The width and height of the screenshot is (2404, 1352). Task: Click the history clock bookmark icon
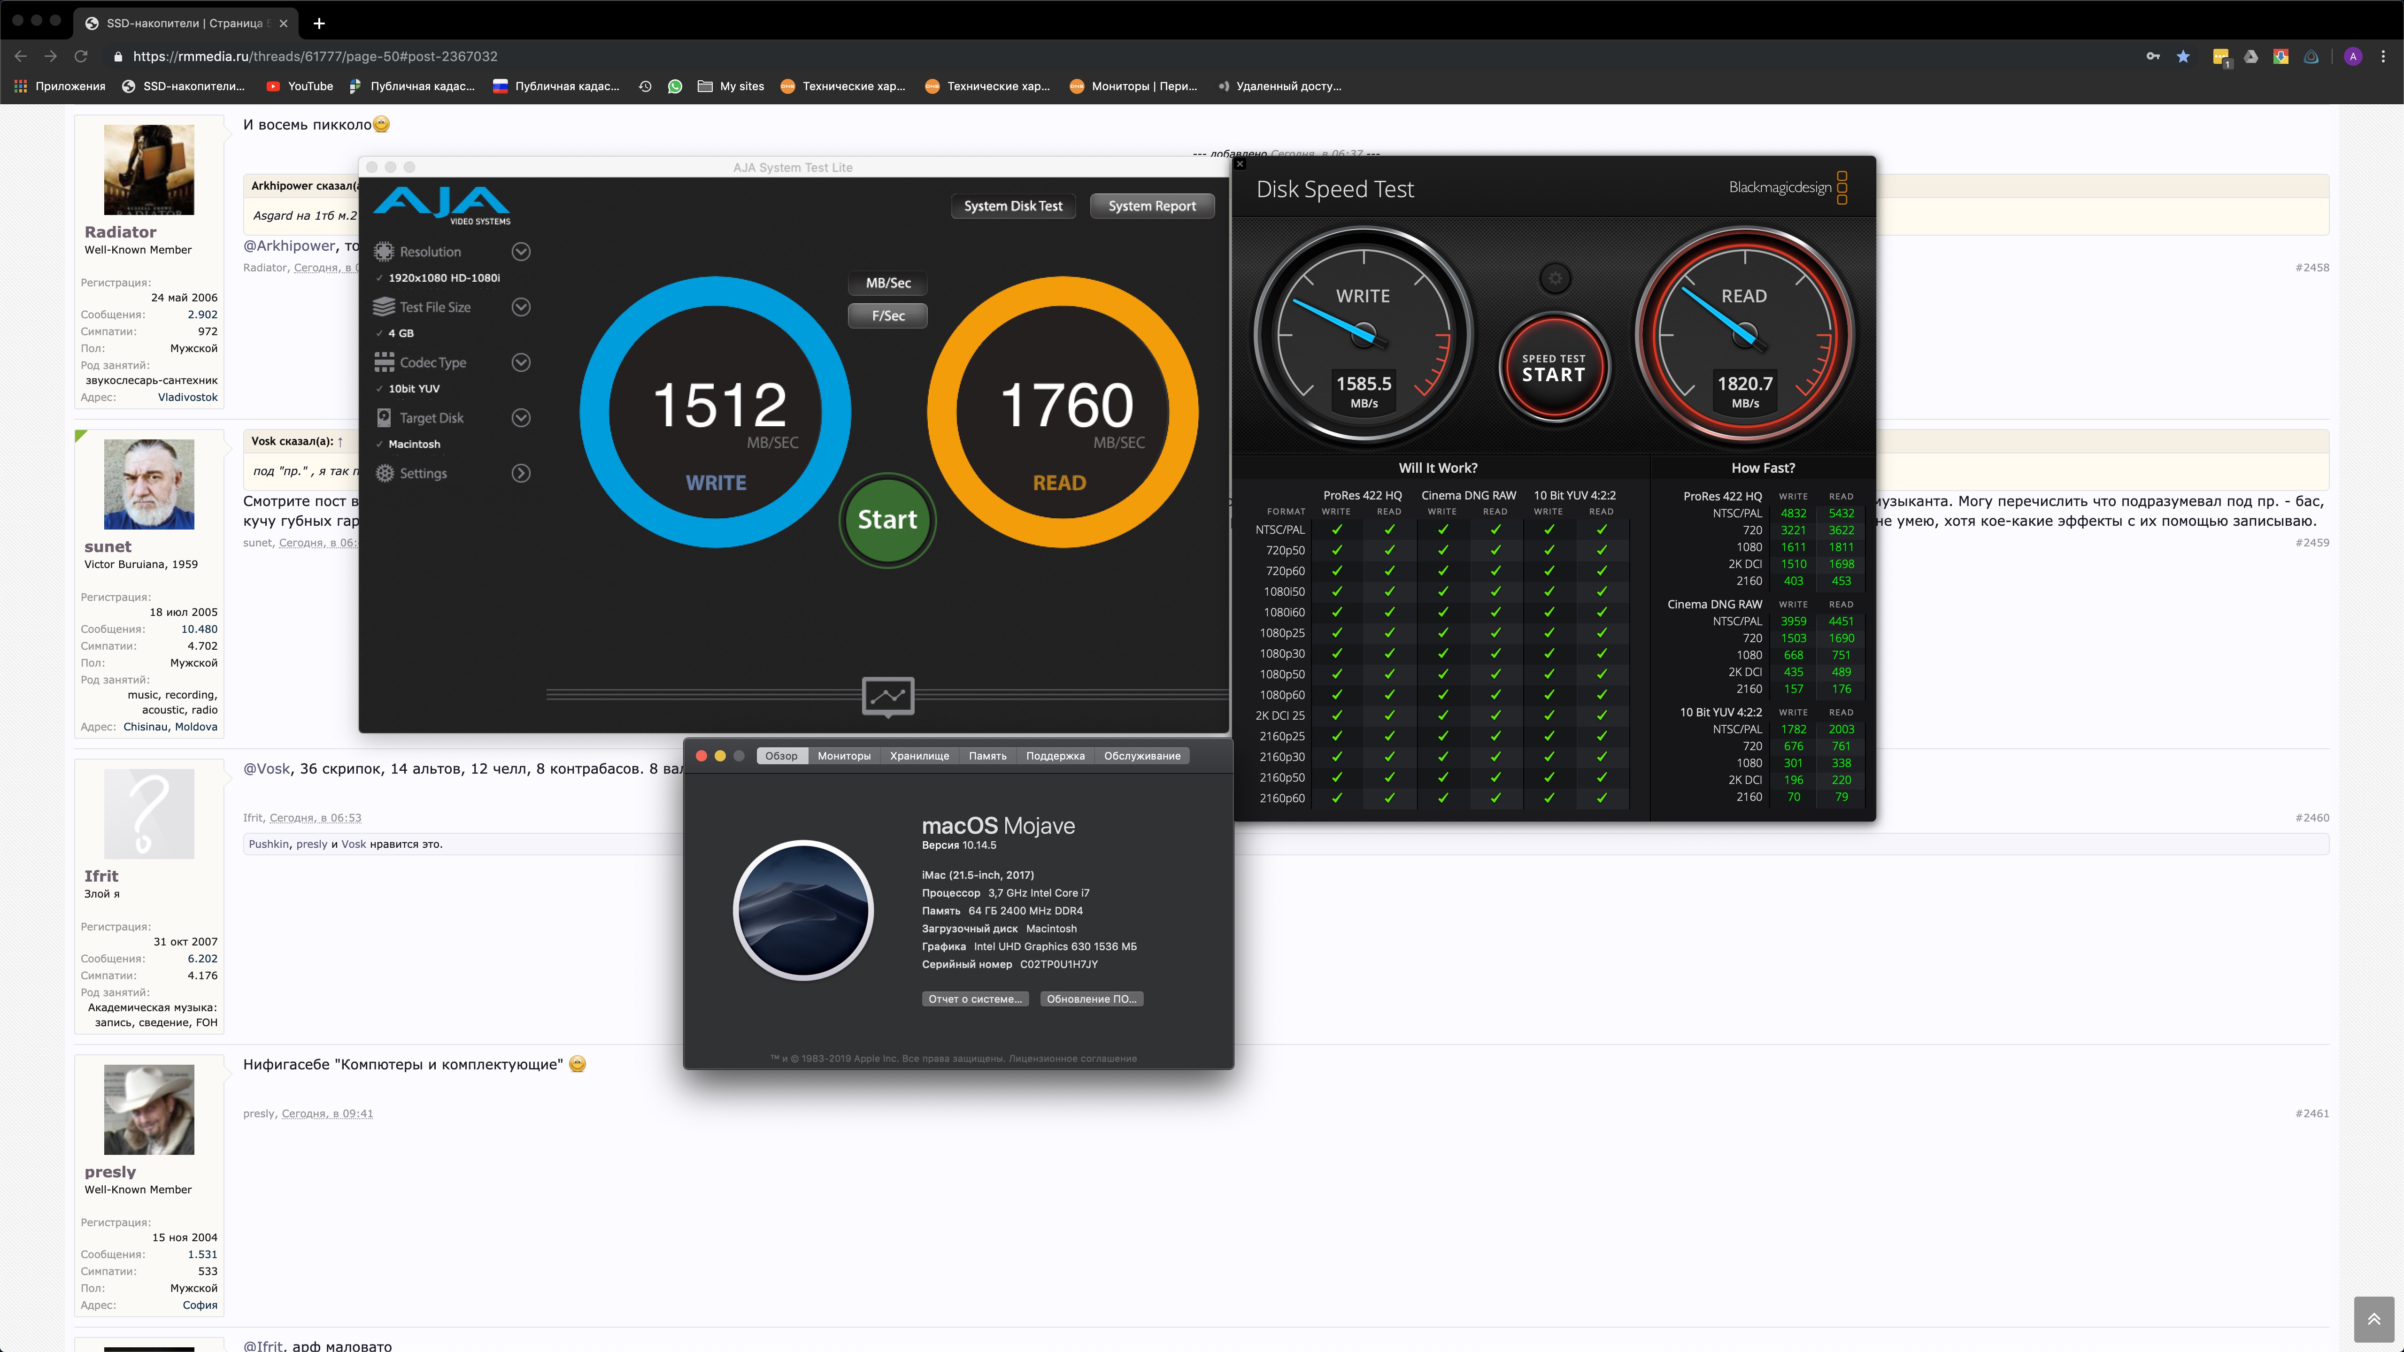pos(645,87)
